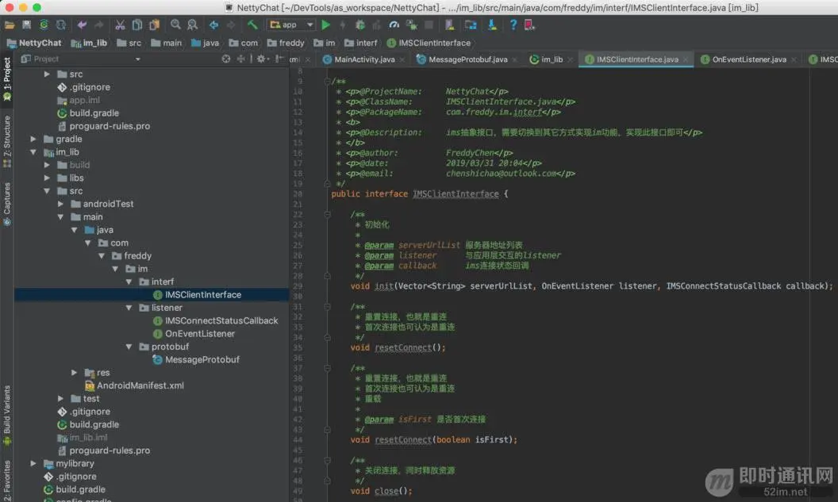Image resolution: width=838 pixels, height=502 pixels.
Task: Click the Open folder toolbar icon
Action: (10, 25)
